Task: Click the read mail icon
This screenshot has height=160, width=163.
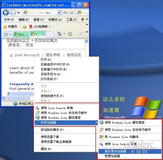Action: (x=80, y=34)
